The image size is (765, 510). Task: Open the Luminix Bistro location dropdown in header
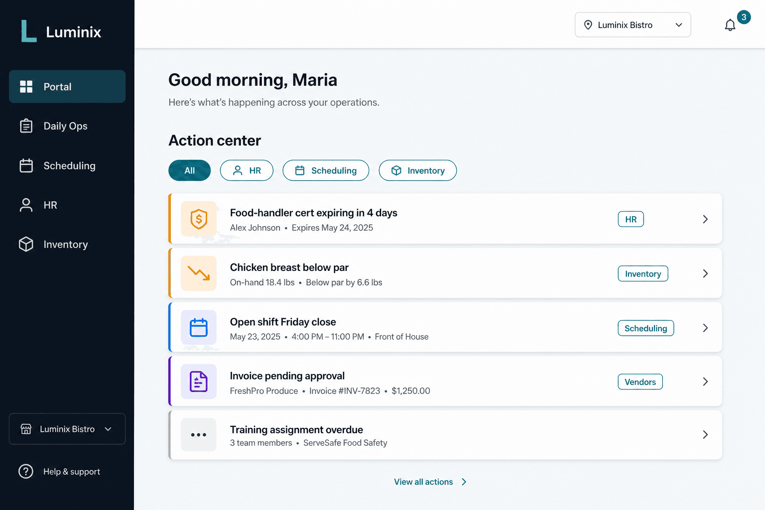point(633,25)
